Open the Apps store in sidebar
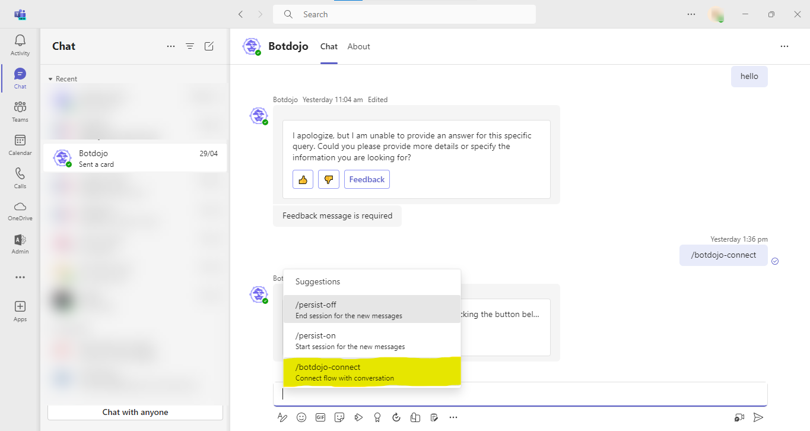The image size is (810, 431). [x=20, y=311]
